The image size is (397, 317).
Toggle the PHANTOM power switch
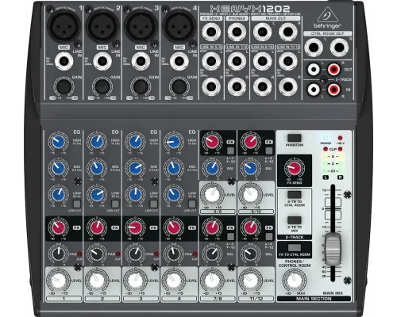click(295, 138)
